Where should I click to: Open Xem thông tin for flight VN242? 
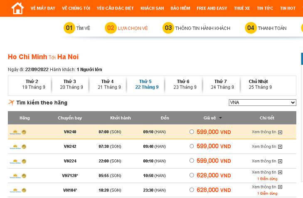pyautogui.click(x=264, y=147)
